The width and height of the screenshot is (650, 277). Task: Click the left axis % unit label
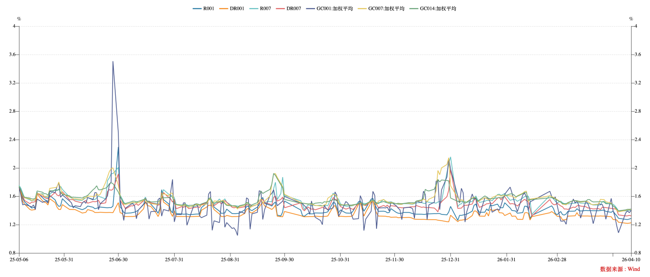19,19
